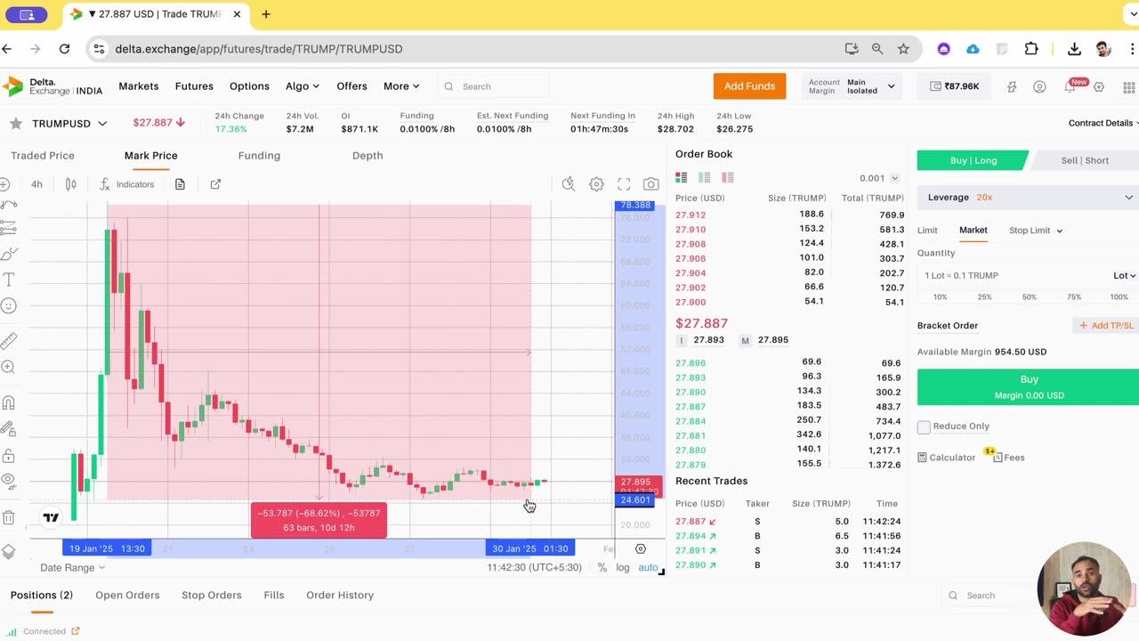Switch to Sell | Short side
Image resolution: width=1139 pixels, height=641 pixels.
pyautogui.click(x=1085, y=160)
